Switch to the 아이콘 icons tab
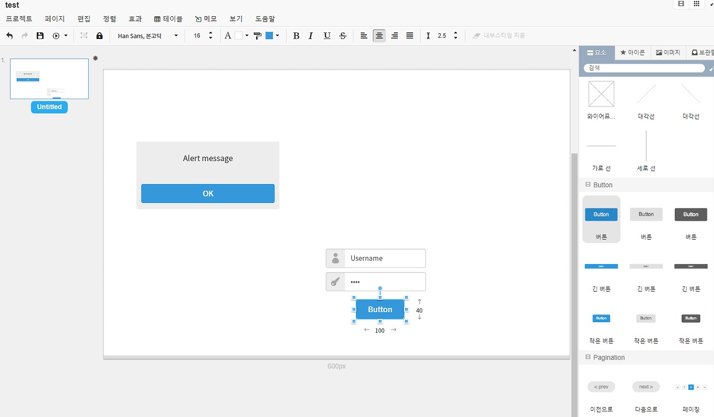 tap(633, 52)
